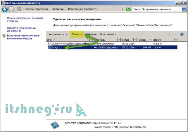Sort by 'Версия' column header
Image resolution: width=188 pixels, height=132 pixels.
163,40
